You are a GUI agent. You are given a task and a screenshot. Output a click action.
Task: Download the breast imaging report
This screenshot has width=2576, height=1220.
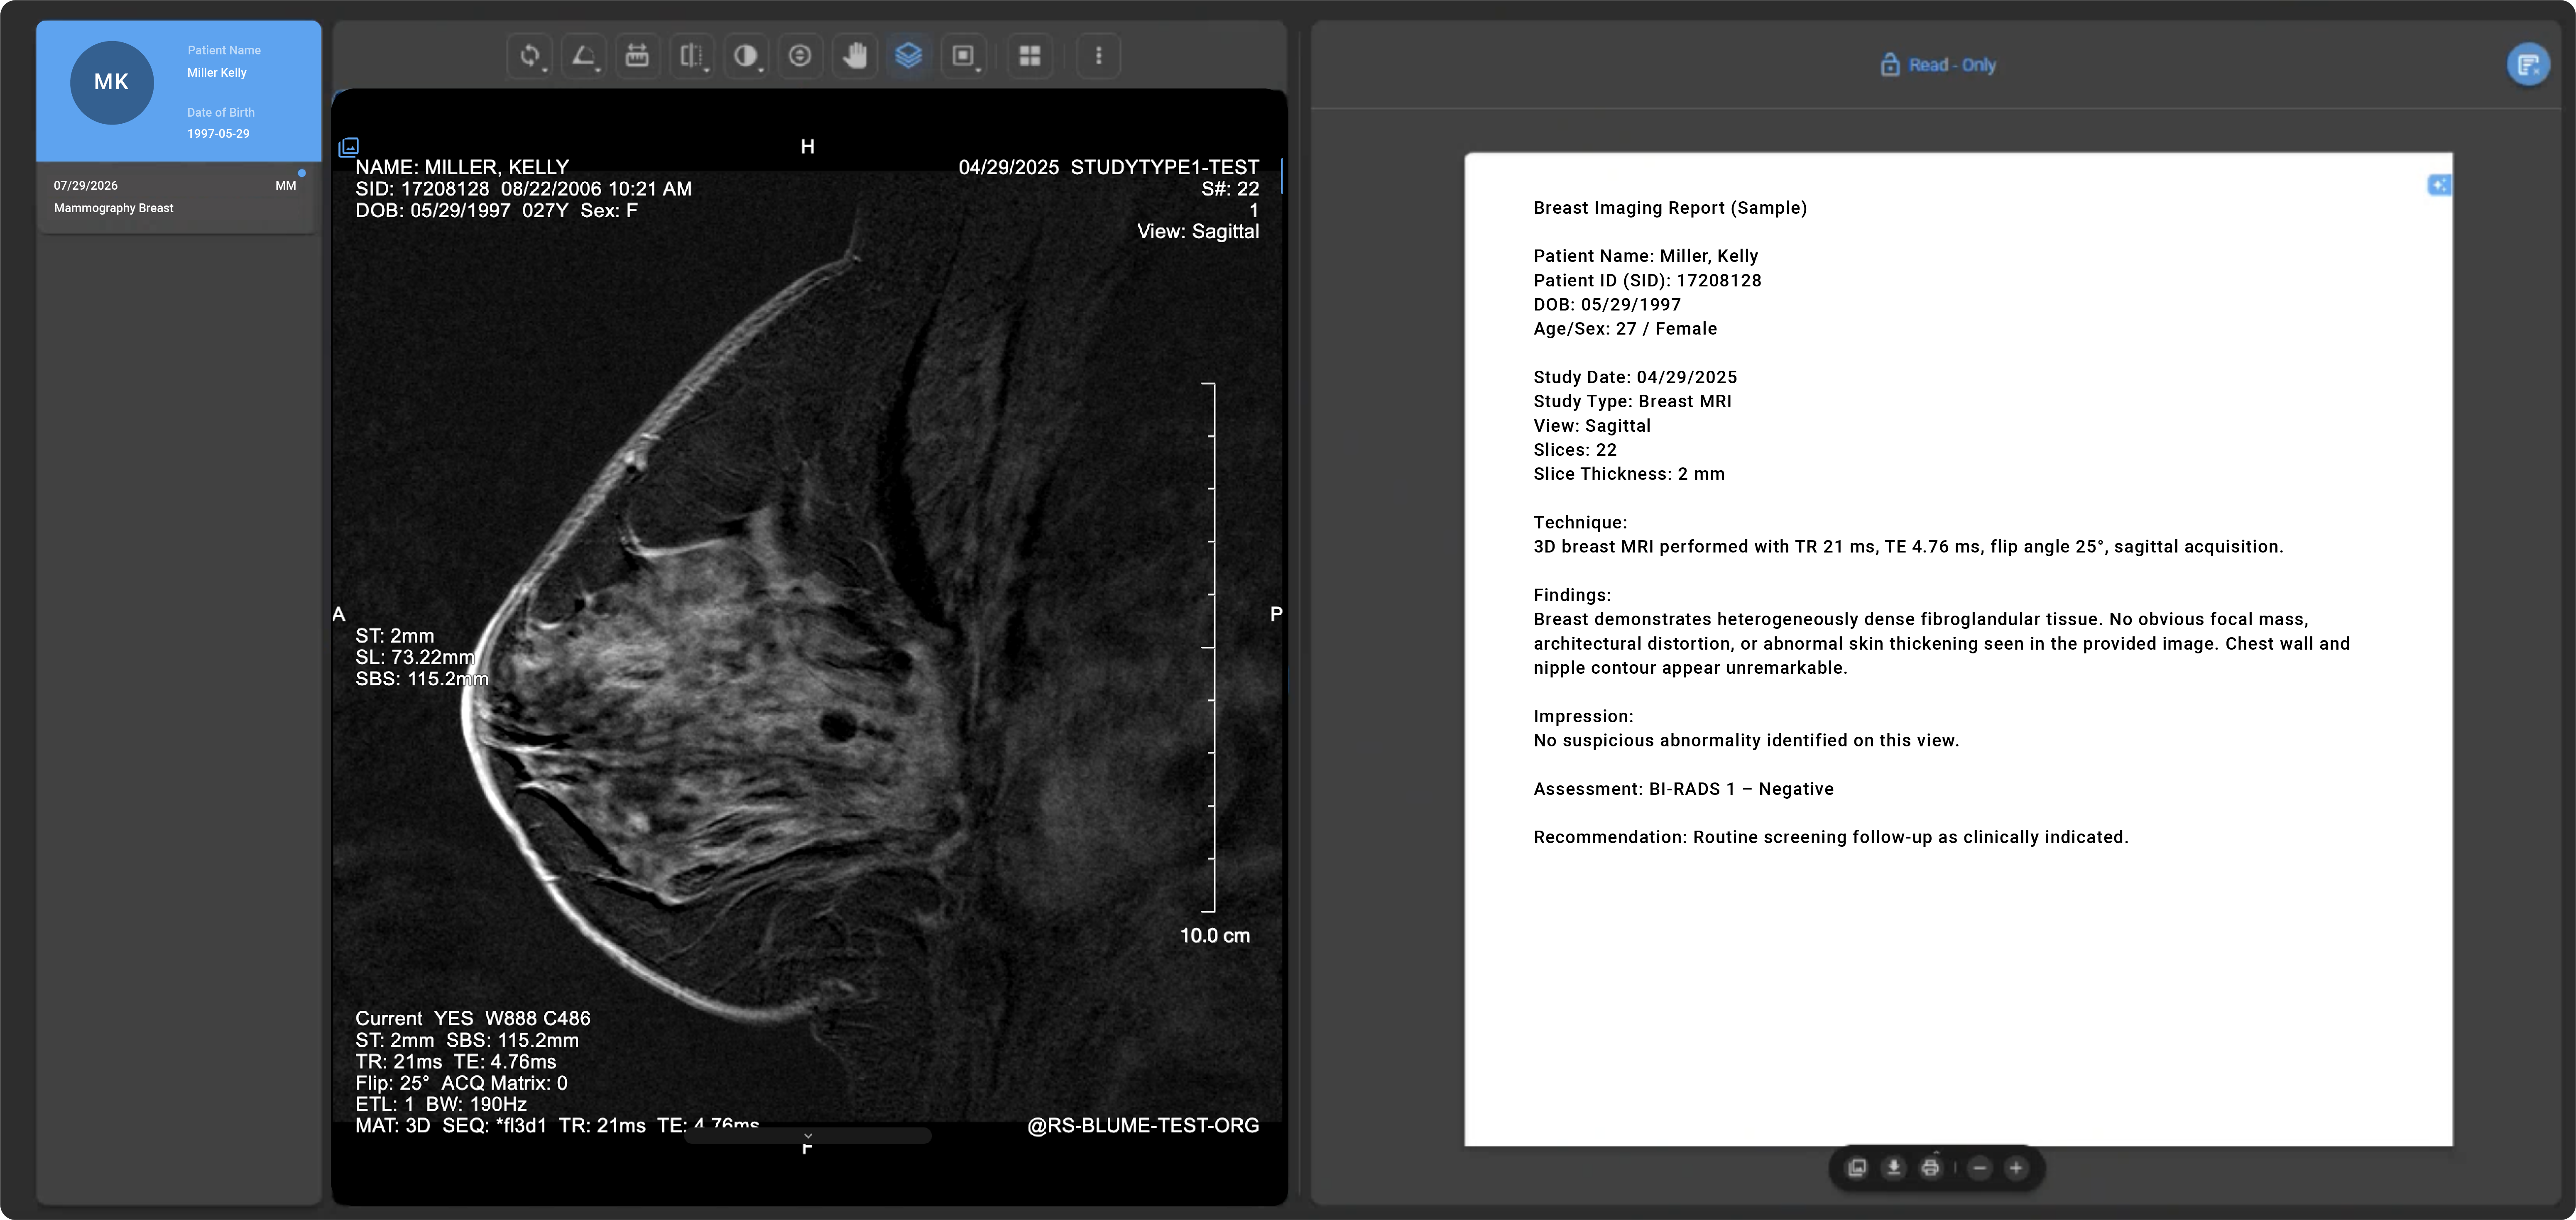[x=1893, y=1168]
